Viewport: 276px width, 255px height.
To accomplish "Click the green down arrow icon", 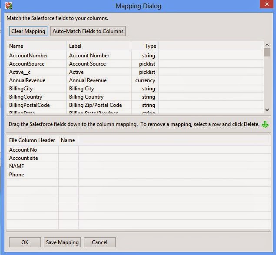I will tap(265, 124).
